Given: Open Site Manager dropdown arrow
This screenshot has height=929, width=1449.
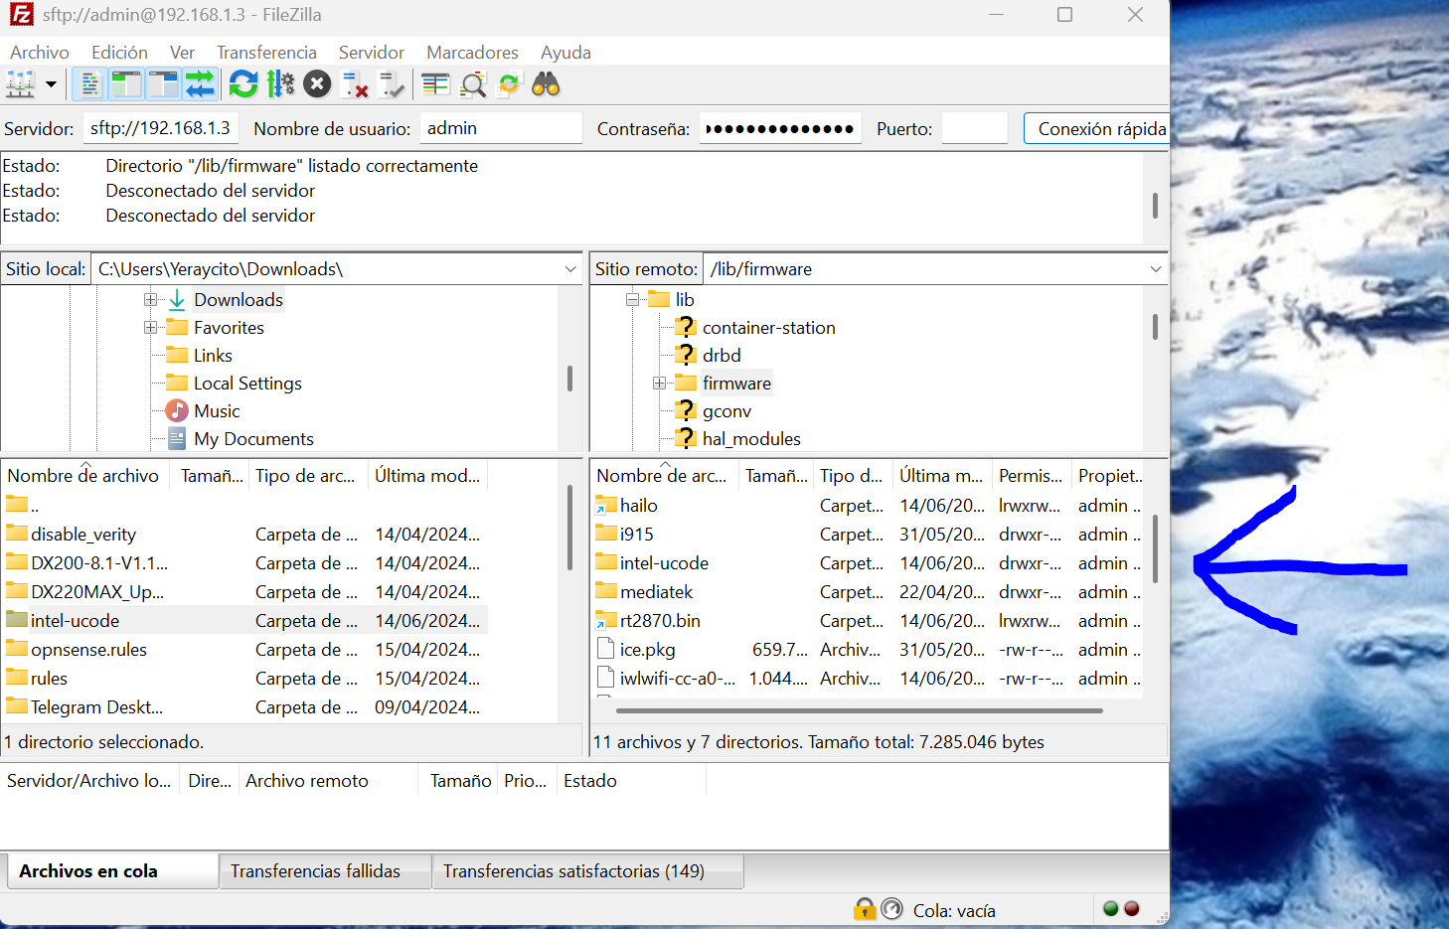Looking at the screenshot, I should point(51,85).
